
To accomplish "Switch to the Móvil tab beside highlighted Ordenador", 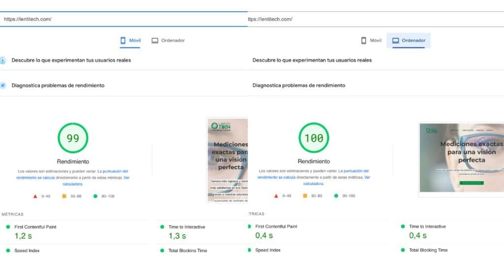I will [371, 40].
